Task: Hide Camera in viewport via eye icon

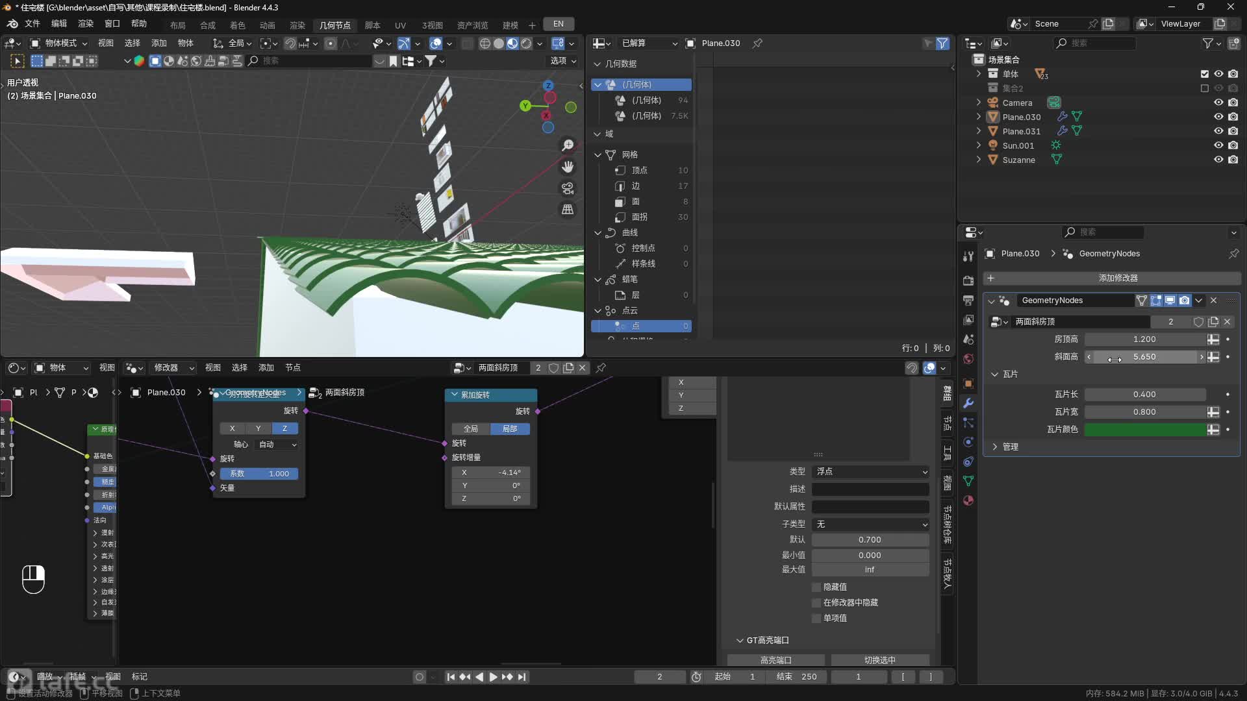Action: pos(1218,103)
